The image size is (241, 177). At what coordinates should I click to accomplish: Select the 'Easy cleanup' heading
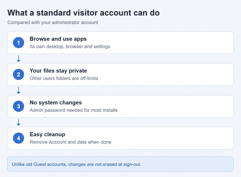tap(47, 134)
